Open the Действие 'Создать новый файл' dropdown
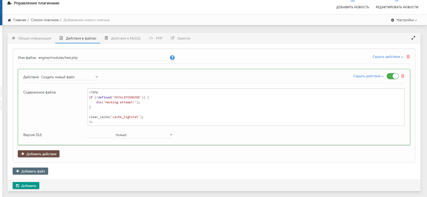This screenshot has width=427, height=197. coord(70,77)
